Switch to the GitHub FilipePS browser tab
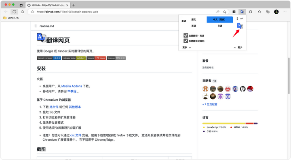The width and height of the screenshot is (291, 160). (x=48, y=5)
